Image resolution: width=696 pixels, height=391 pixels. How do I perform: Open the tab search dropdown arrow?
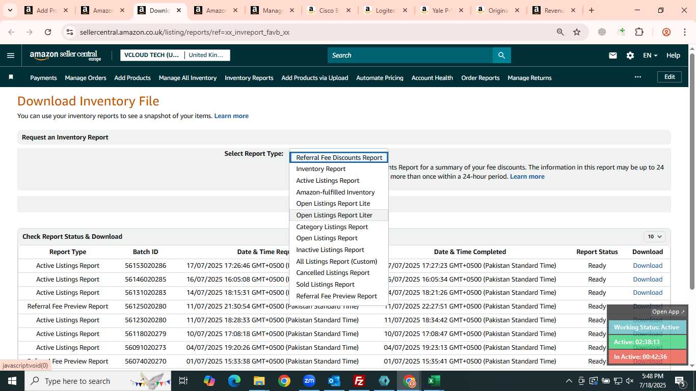[10, 10]
